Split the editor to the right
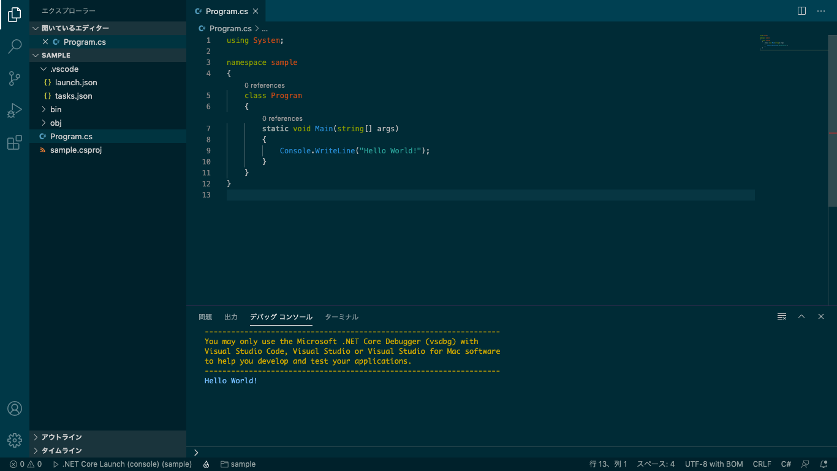Screen dimensions: 837x471 (x=801, y=11)
